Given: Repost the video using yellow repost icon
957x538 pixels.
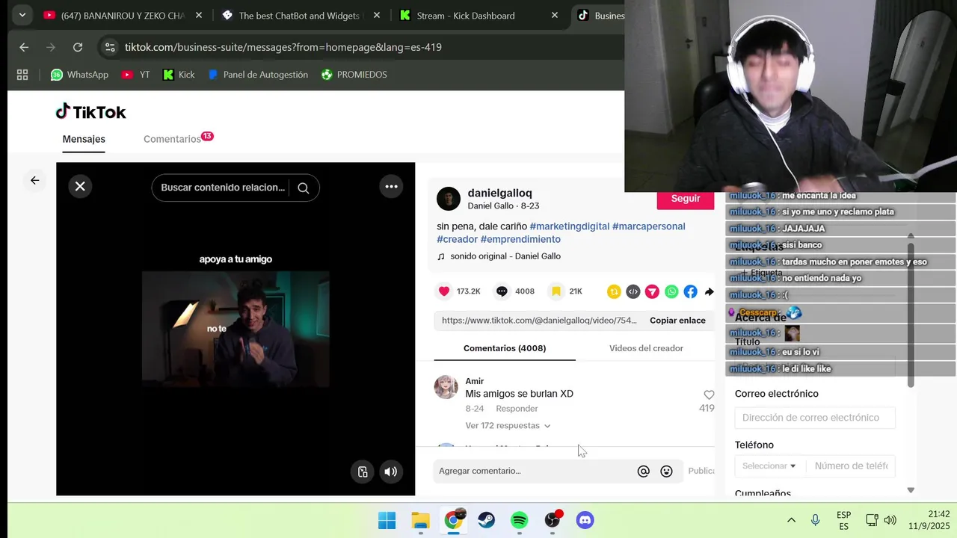Looking at the screenshot, I should pyautogui.click(x=614, y=291).
